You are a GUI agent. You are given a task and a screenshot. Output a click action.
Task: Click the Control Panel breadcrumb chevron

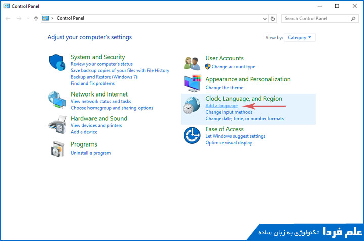click(x=52, y=18)
